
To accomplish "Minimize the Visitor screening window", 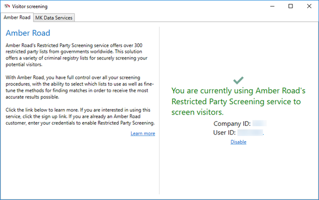I will point(272,6).
